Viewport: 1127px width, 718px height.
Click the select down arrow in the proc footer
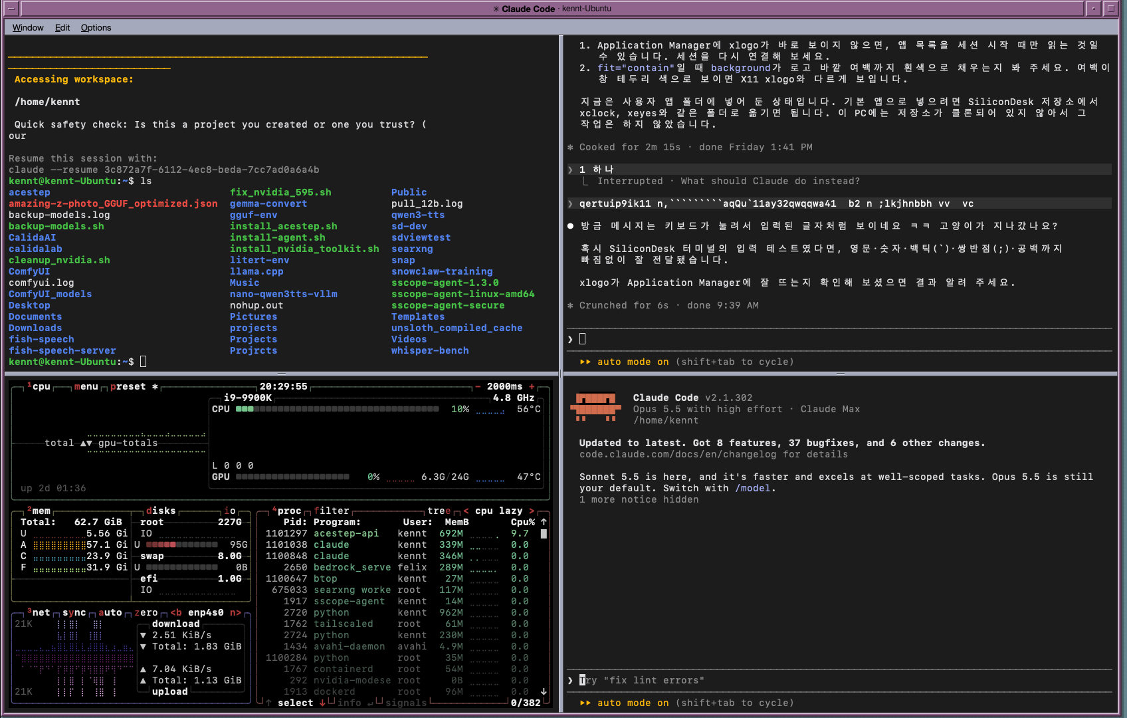[322, 703]
